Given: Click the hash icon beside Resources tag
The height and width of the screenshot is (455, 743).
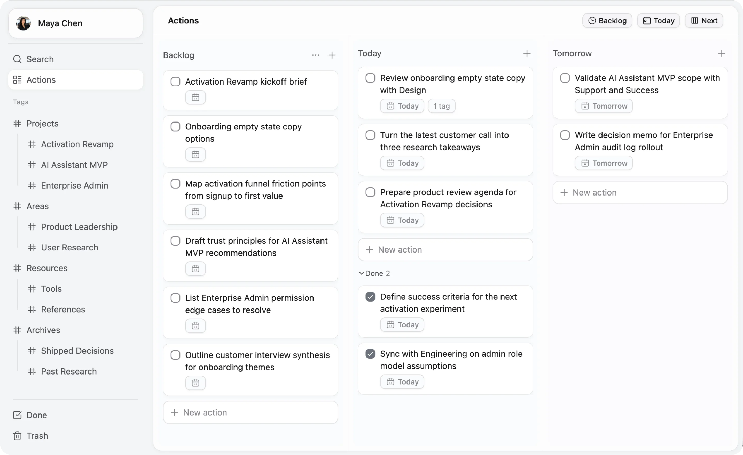Looking at the screenshot, I should coord(17,268).
